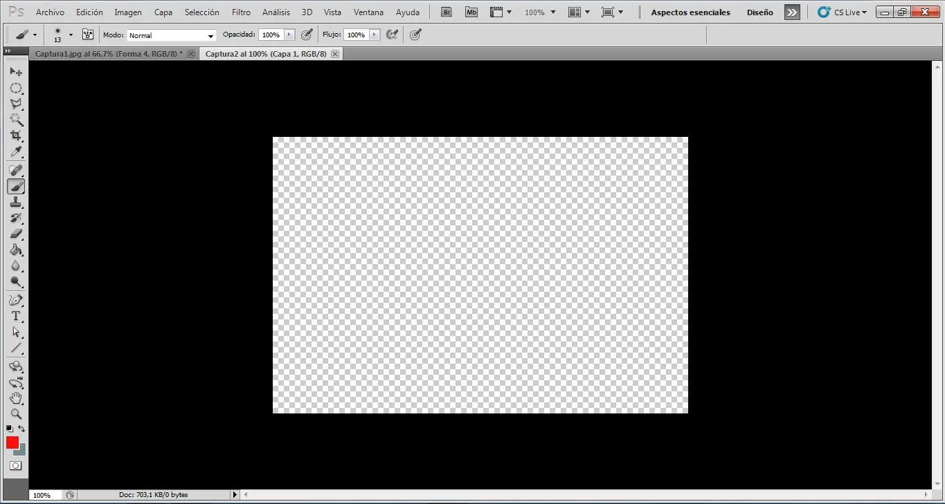Screen dimensions: 945x504
Task: Select the Blur tool
Action: tap(16, 265)
